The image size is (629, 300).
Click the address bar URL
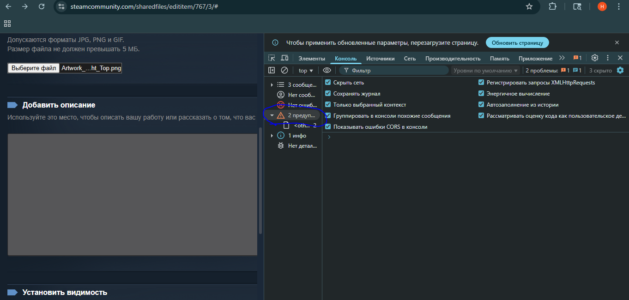(x=145, y=6)
